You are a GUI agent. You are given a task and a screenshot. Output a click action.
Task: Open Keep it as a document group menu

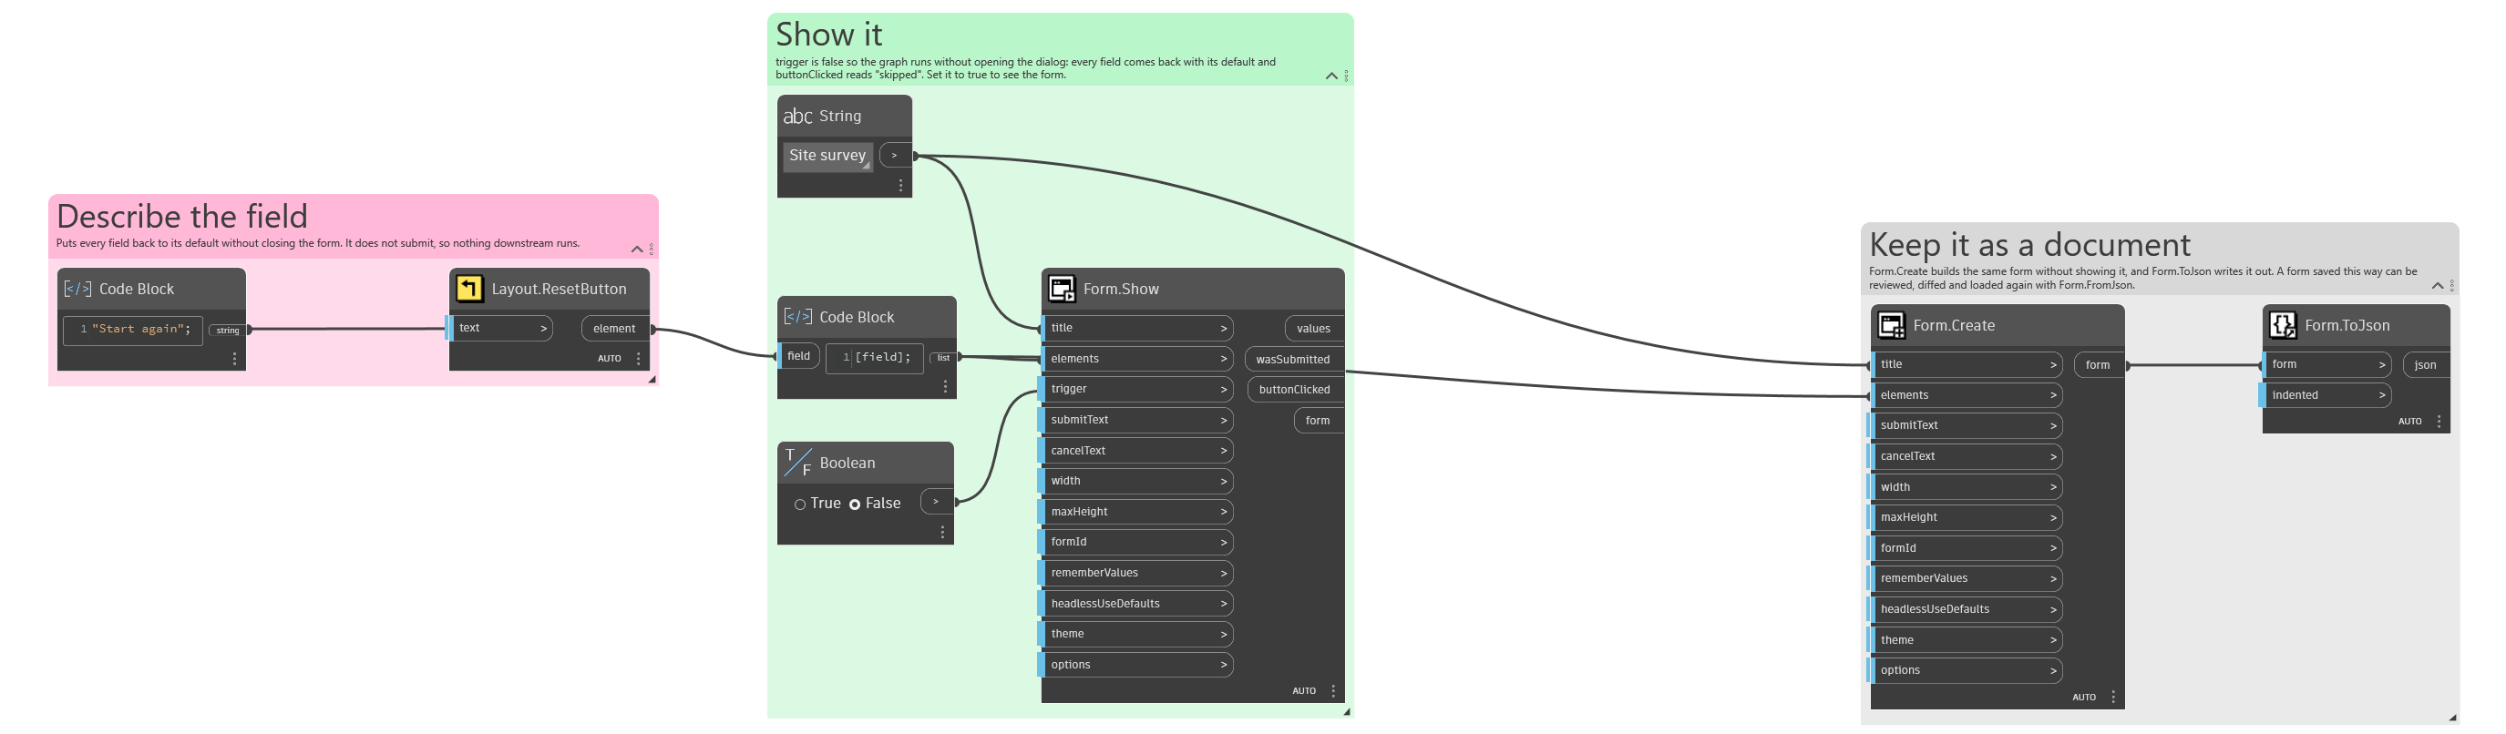(x=2451, y=286)
